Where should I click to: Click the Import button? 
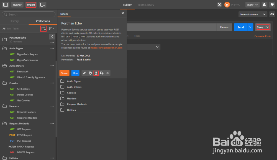pyautogui.click(x=31, y=5)
